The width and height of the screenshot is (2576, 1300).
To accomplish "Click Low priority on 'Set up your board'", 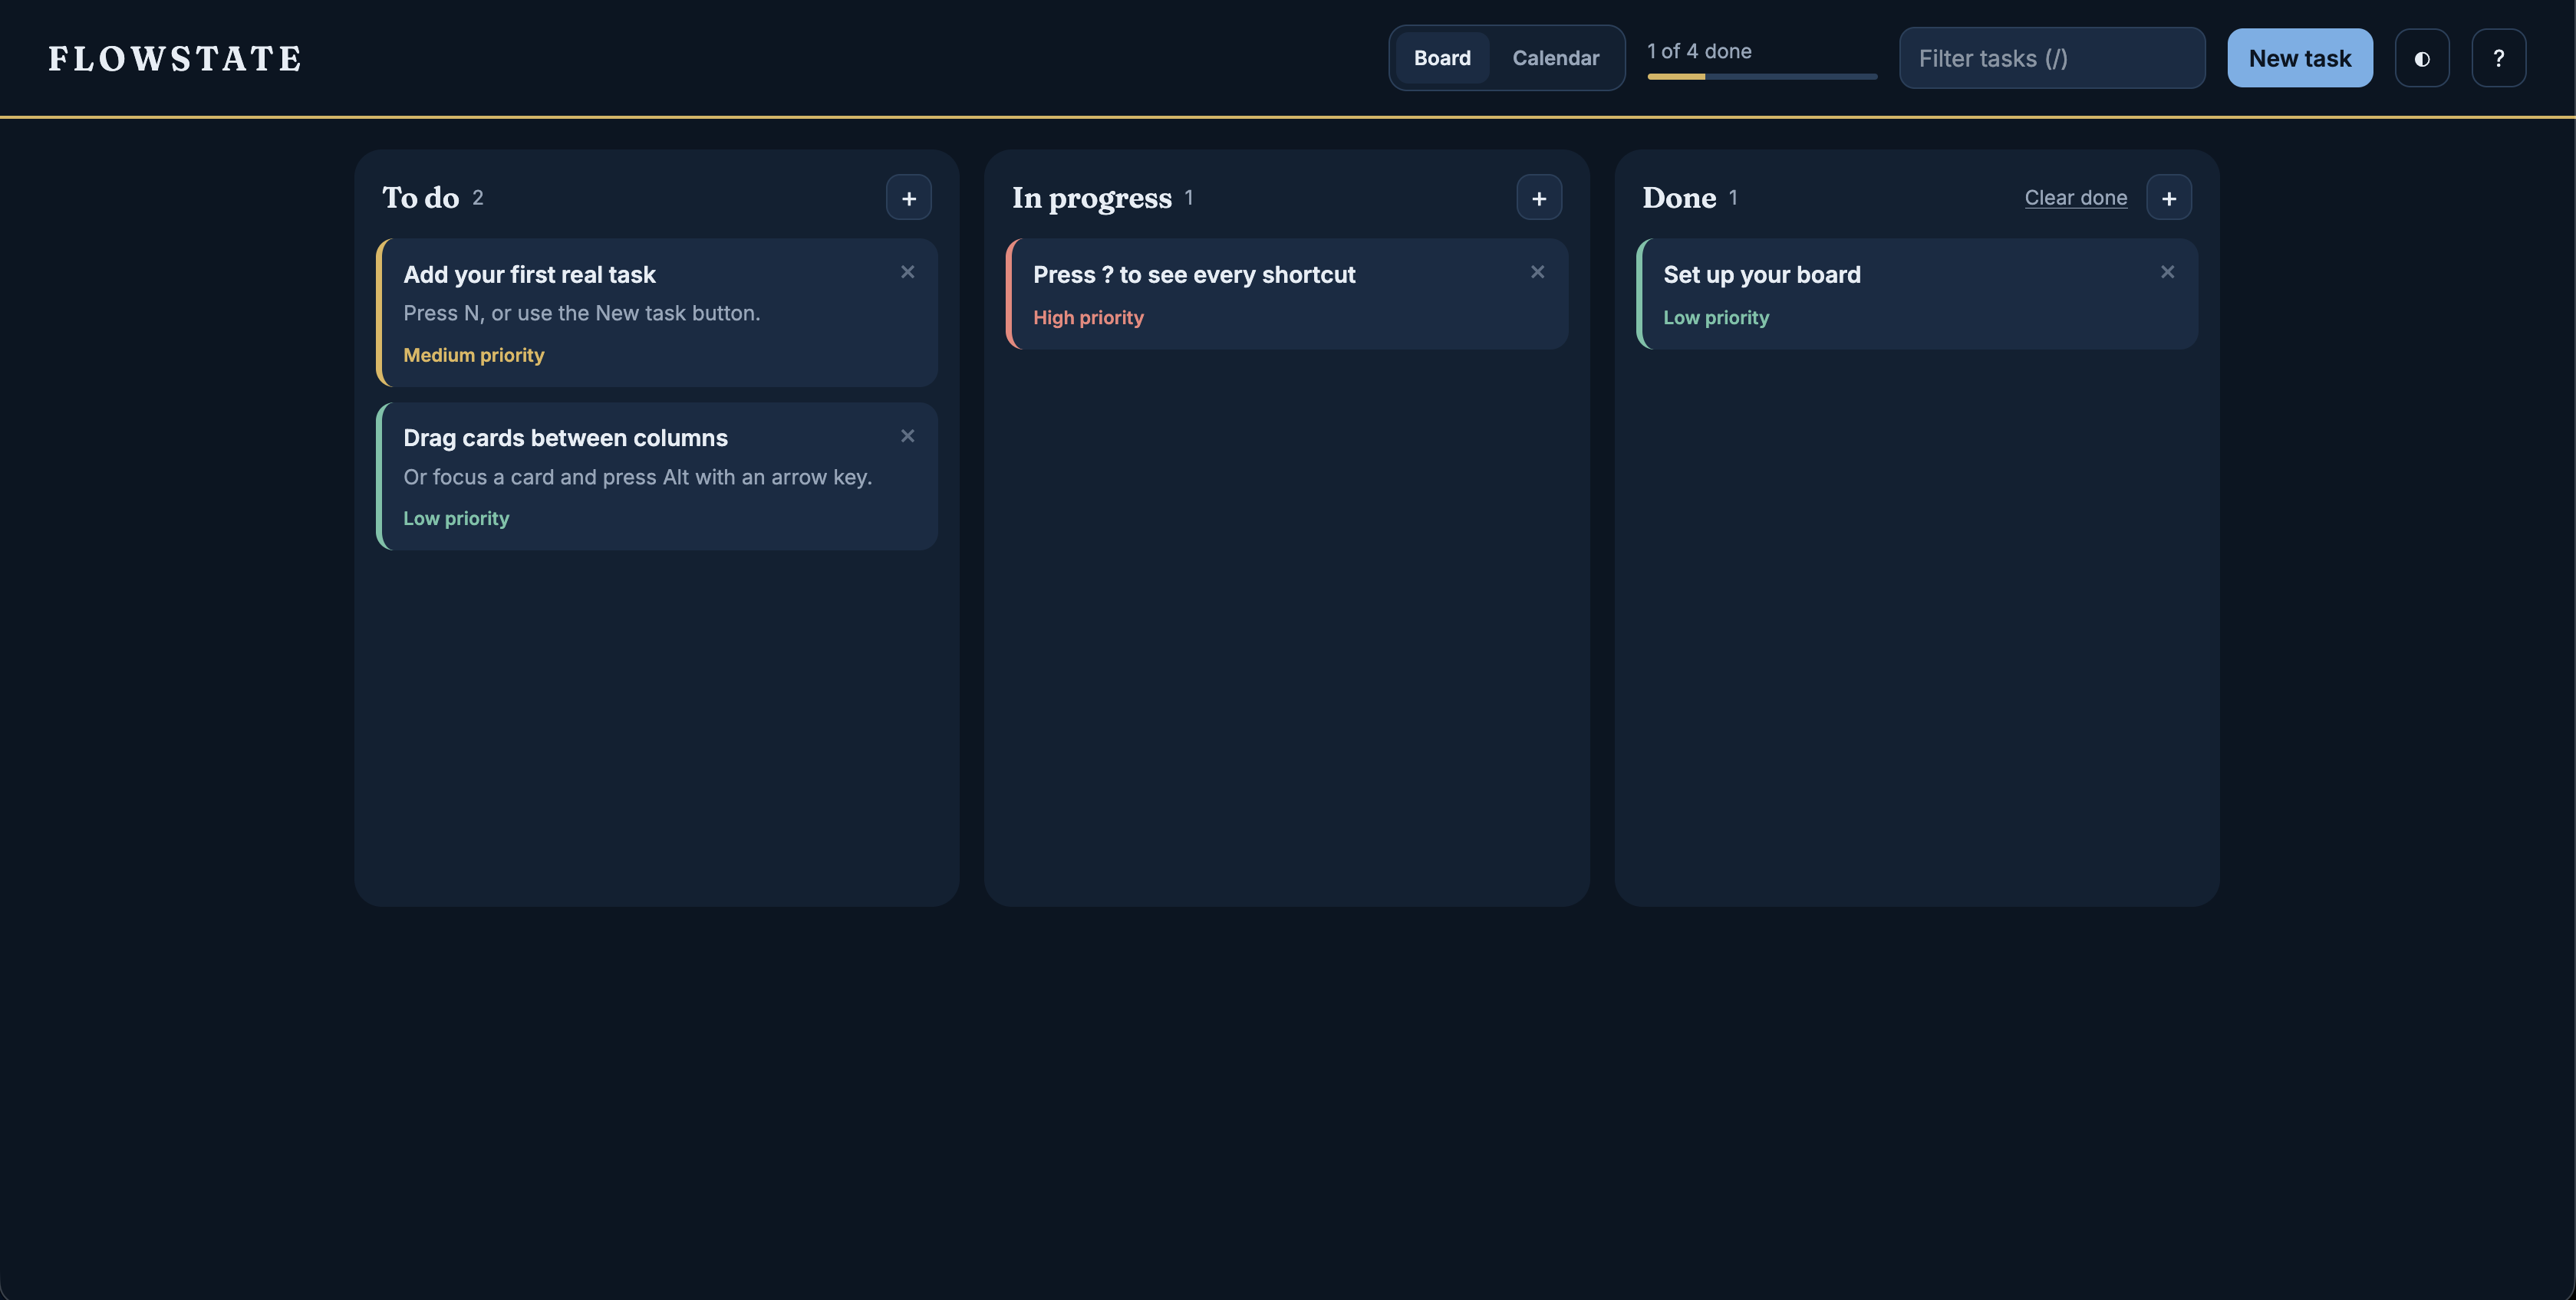I will coord(1716,318).
